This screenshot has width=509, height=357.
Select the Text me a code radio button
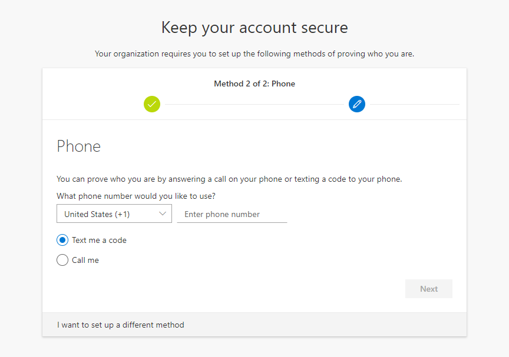(x=62, y=240)
